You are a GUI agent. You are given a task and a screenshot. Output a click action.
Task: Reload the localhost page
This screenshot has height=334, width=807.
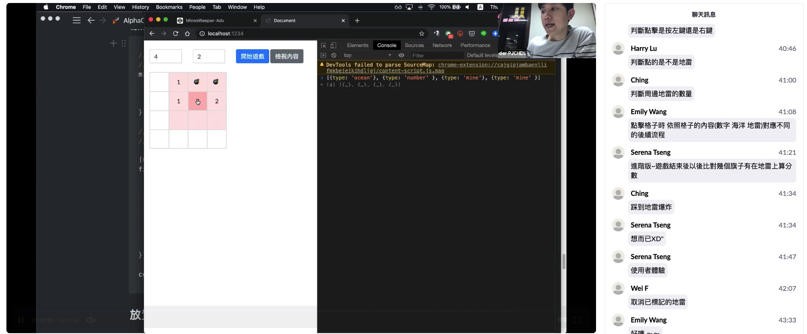[175, 33]
